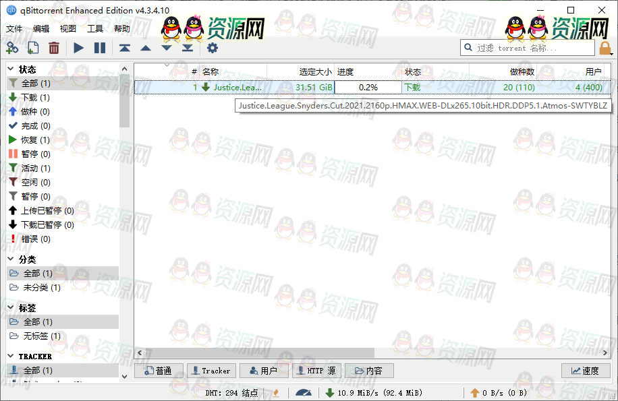
Task: Click the download speed 10.9 MiB/s status
Action: [x=374, y=393]
